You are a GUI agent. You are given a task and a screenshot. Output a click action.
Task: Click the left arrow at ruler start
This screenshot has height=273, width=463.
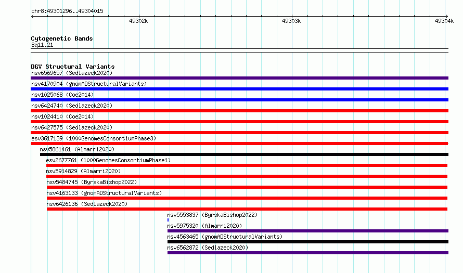click(x=32, y=17)
